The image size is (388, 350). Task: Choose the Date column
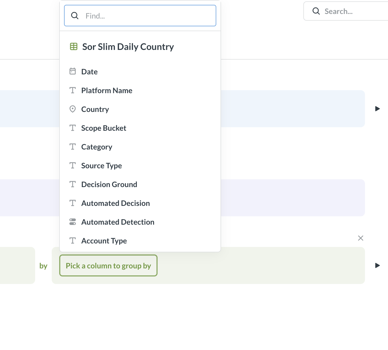[140, 72]
